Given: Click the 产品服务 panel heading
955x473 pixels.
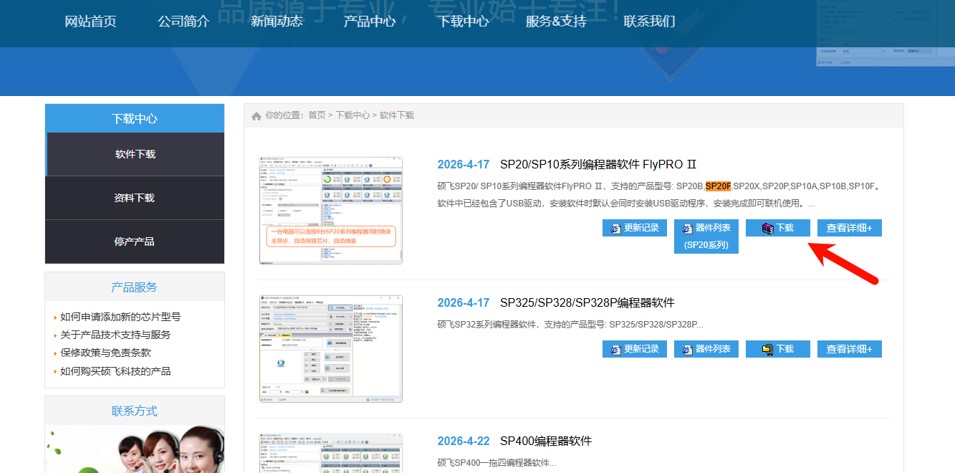Looking at the screenshot, I should [135, 287].
